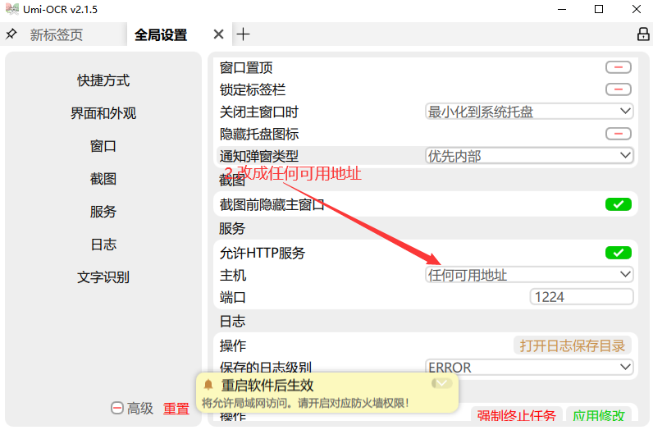Open the 通知弹窗类型 dropdown
Viewport: 653px width, 430px height.
(529, 155)
